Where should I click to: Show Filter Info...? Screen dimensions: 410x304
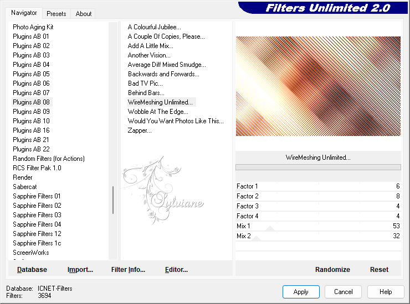[128, 269]
